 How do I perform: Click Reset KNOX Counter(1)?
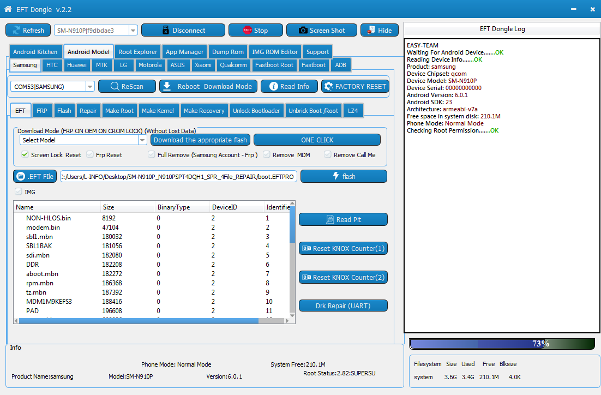[343, 248]
